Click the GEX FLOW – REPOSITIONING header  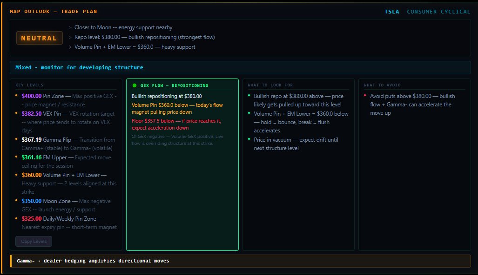click(175, 85)
